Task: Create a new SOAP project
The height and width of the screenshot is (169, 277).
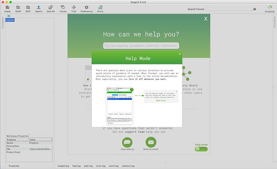Action: click(x=18, y=9)
